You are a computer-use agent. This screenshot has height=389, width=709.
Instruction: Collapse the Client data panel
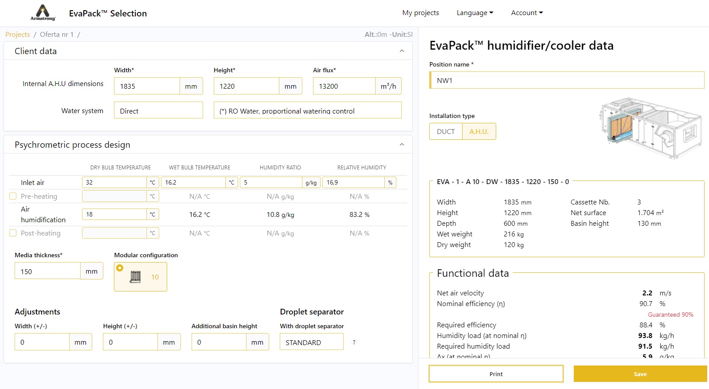point(402,51)
